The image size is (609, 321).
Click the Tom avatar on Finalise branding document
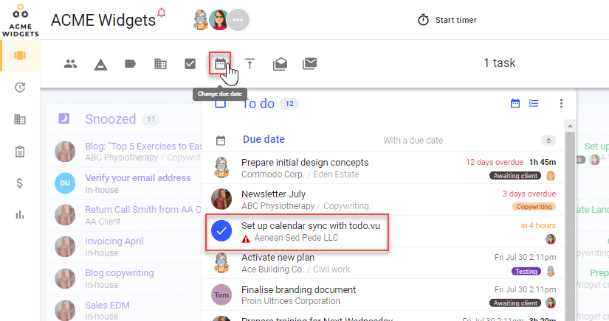point(221,294)
